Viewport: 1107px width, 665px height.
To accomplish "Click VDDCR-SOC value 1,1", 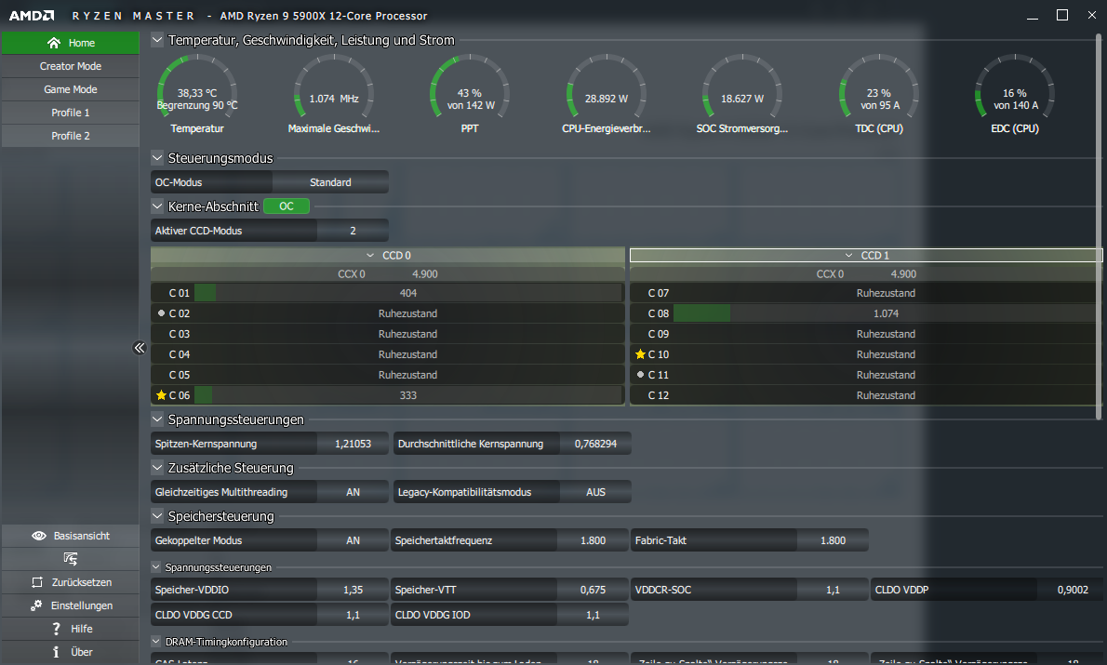I will (x=834, y=591).
